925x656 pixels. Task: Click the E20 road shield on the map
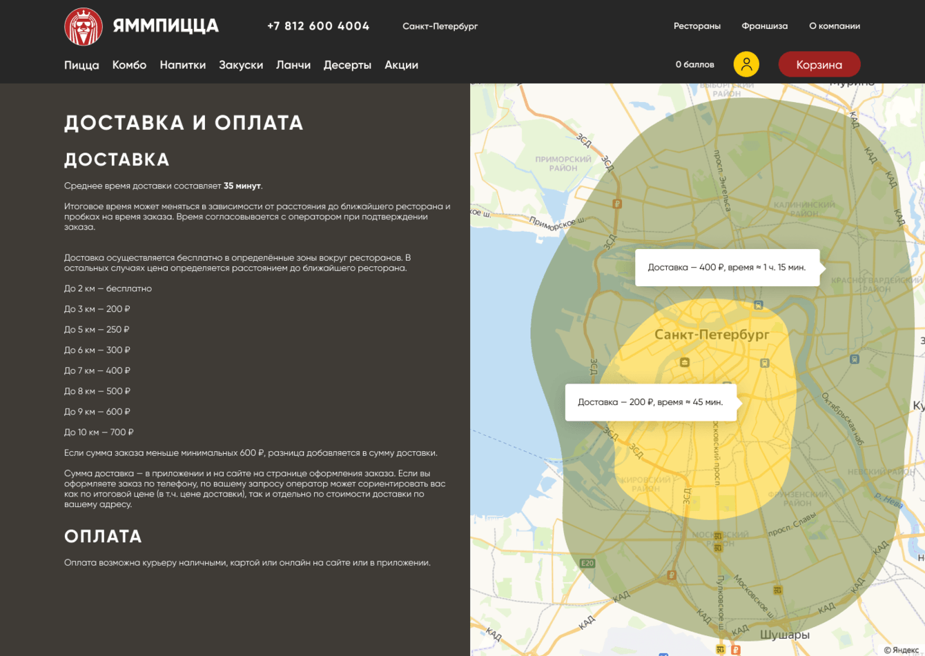point(587,563)
